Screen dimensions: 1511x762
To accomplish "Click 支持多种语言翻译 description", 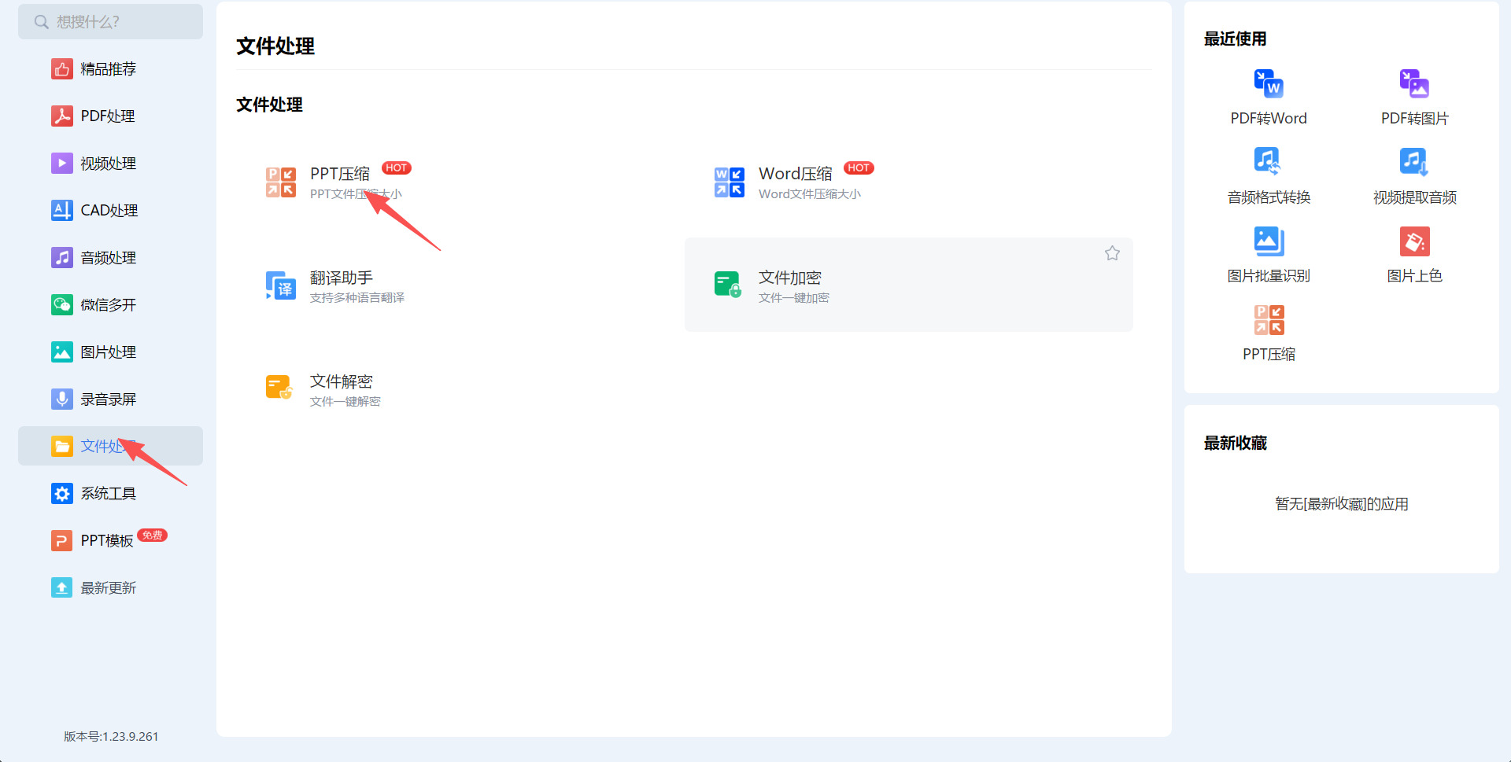I will 357,298.
